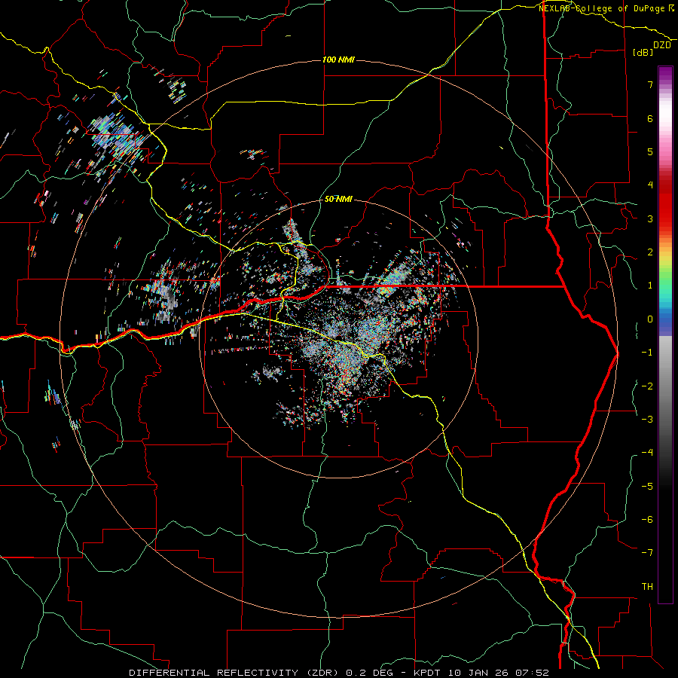
Task: Select the 3 dB scale value
Action: [650, 218]
